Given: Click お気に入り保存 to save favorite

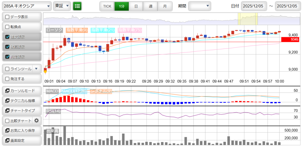Looking at the screenshot, I should pos(21,130).
